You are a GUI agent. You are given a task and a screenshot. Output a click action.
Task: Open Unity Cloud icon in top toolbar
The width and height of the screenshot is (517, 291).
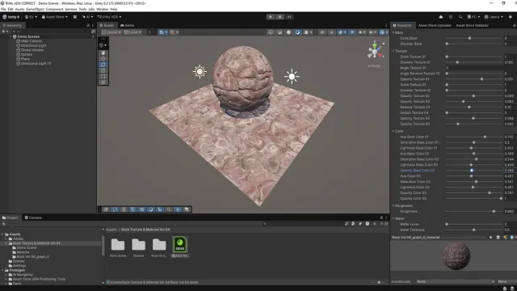tap(441, 17)
